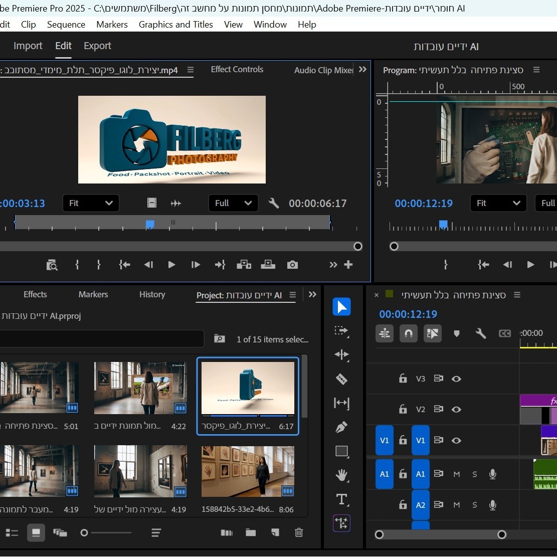Open Source panel hamburger menu
This screenshot has width=557, height=557.
[191, 70]
